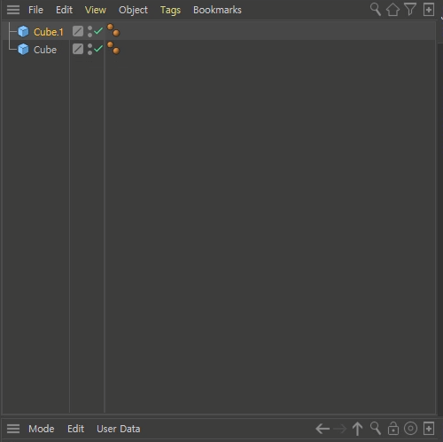The width and height of the screenshot is (443, 442).
Task: Open the Object Manager hamburger menu
Action: tap(13, 10)
